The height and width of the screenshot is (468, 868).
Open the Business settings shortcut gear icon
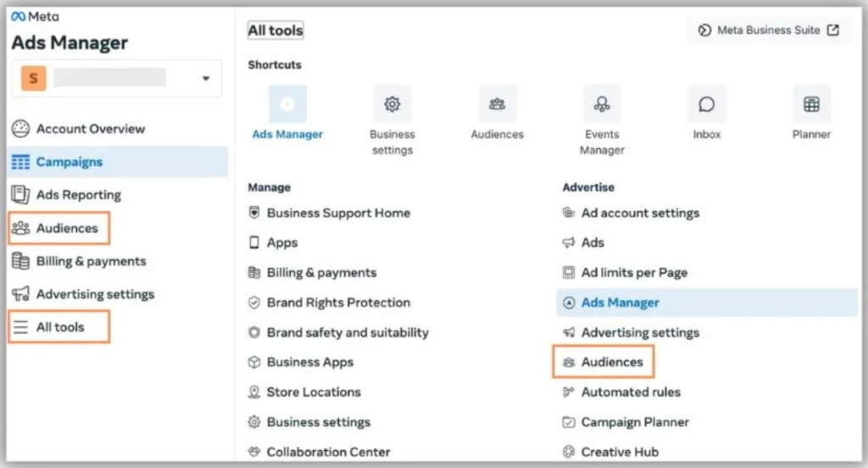click(392, 103)
